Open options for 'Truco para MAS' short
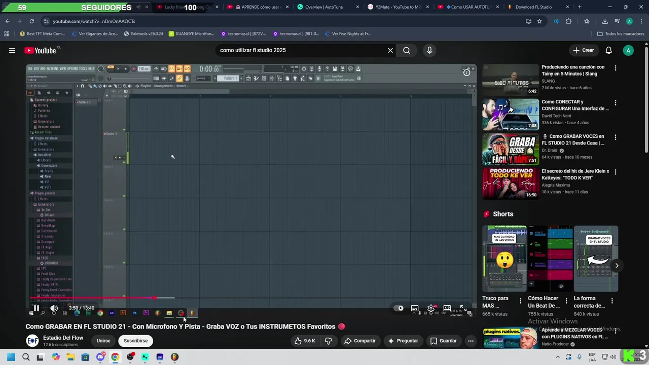The height and width of the screenshot is (365, 649). [x=520, y=301]
